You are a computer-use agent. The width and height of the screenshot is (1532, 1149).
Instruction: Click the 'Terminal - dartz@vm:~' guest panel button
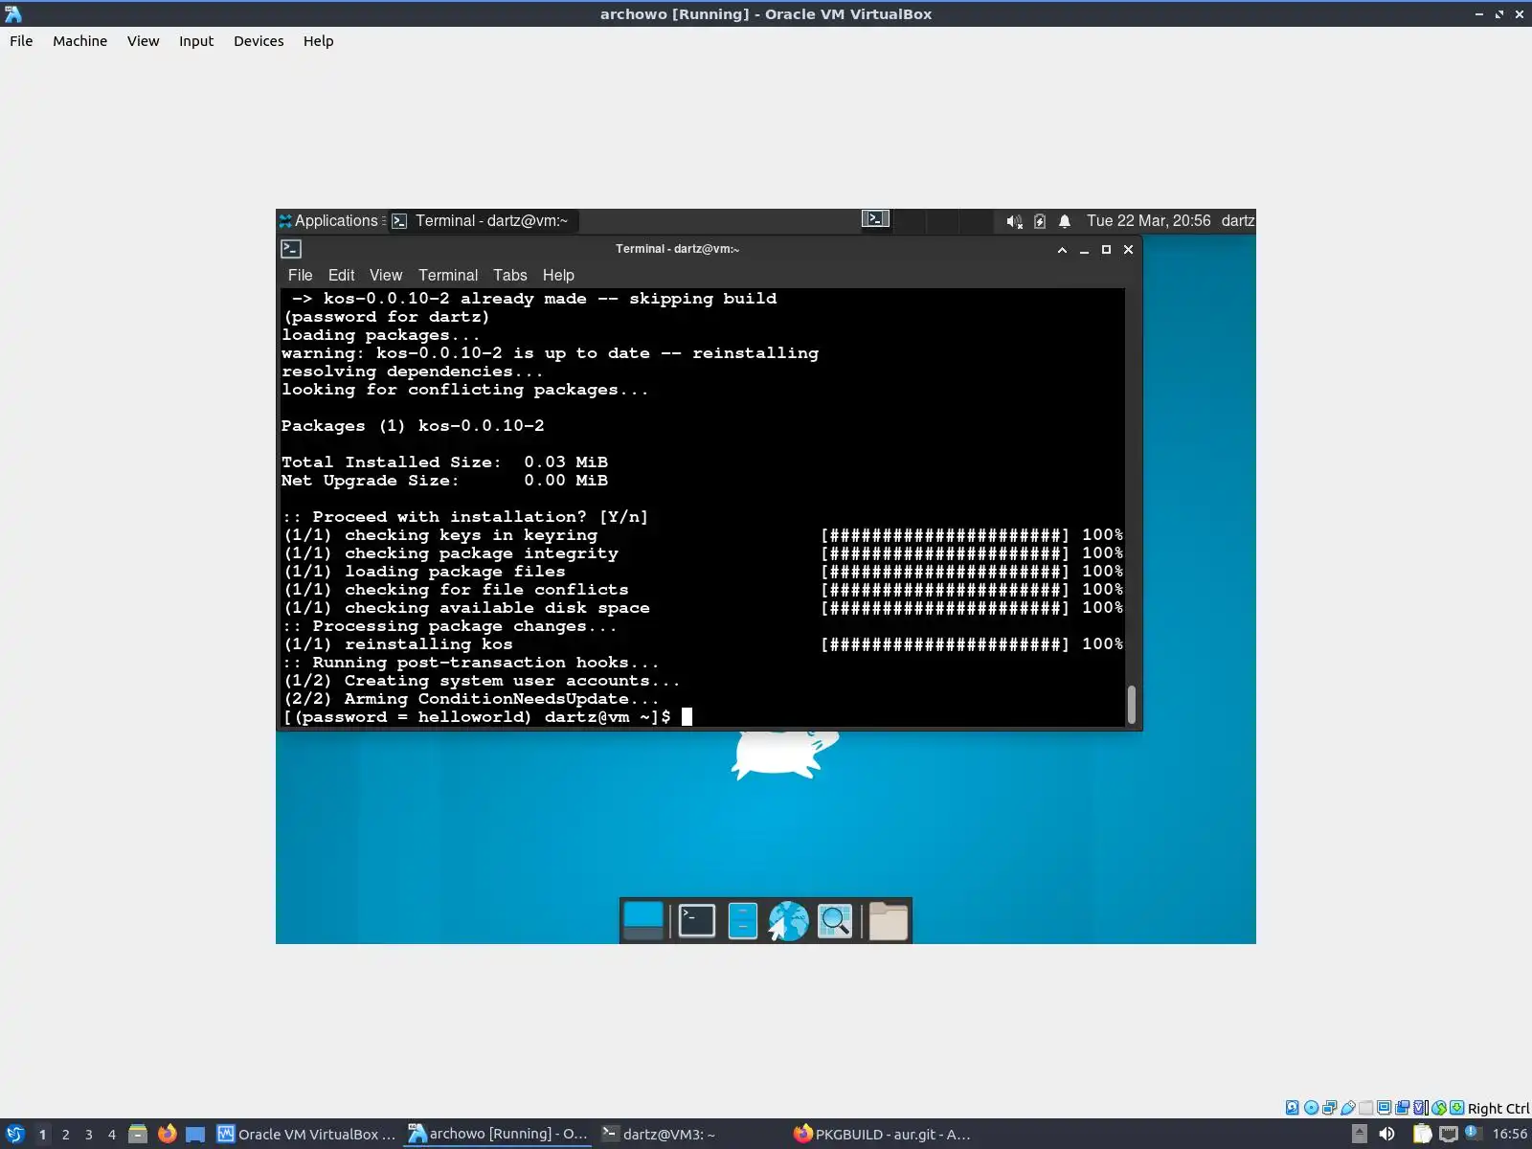tap(482, 221)
